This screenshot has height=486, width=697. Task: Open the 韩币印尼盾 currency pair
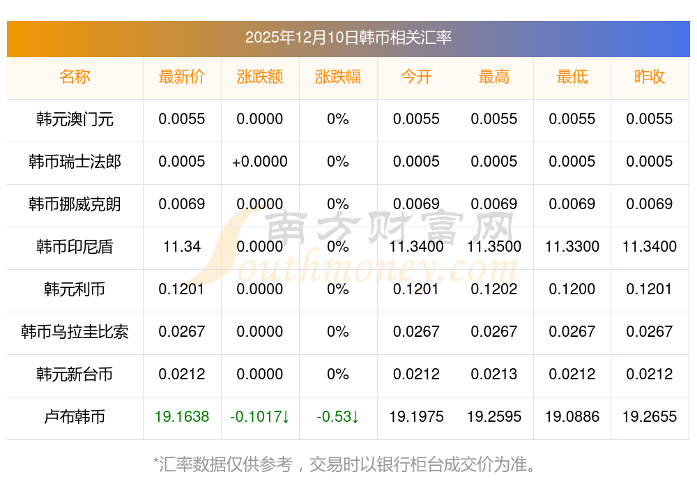tap(75, 247)
